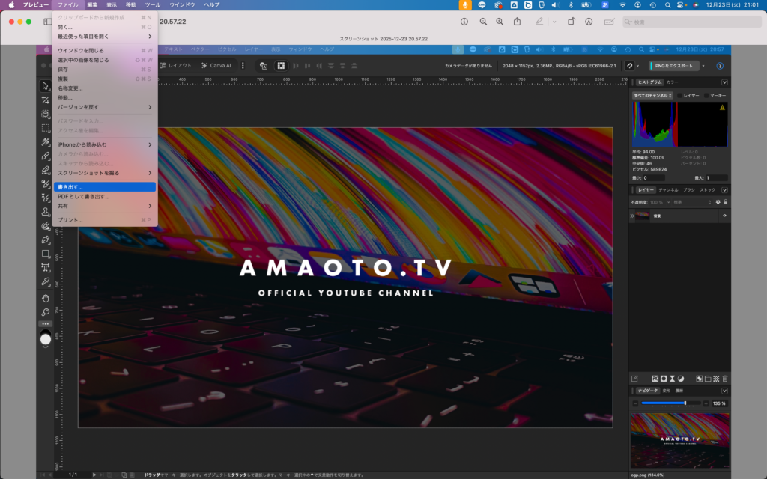
Task: Open the dropdown arrow beside PNGをエクスポート
Action: (x=703, y=66)
